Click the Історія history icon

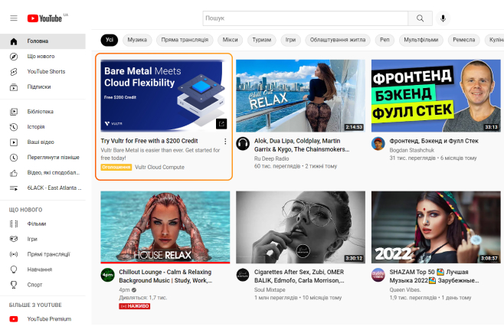point(14,127)
